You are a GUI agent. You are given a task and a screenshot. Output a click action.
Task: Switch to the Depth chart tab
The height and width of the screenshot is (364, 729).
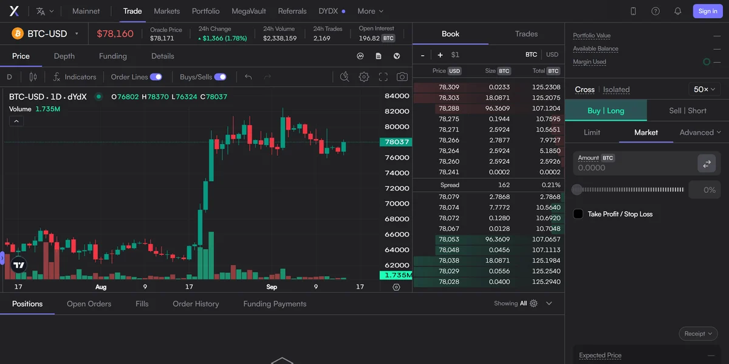pos(64,56)
